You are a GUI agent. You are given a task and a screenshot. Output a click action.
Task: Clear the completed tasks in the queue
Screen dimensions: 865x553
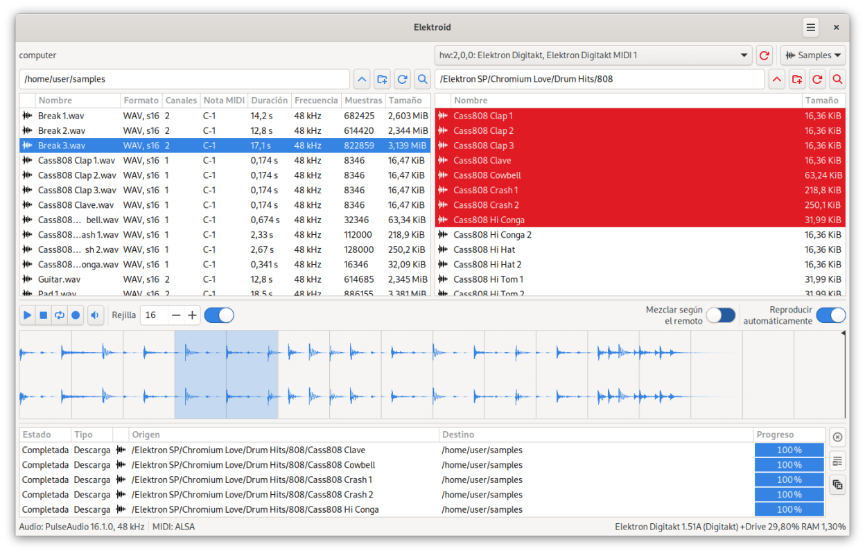(837, 484)
